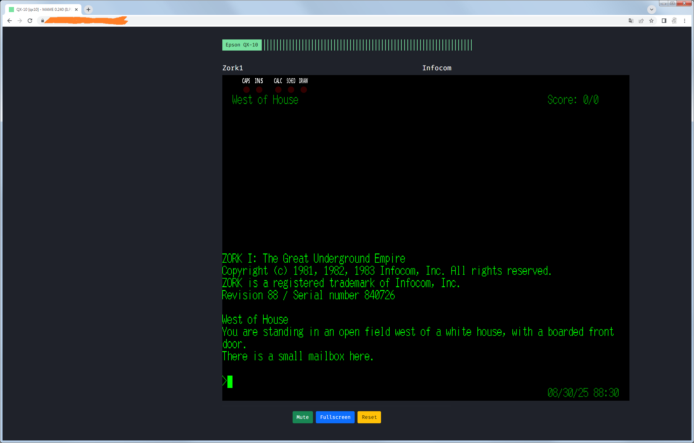
Task: Open the browser side panel
Action: coord(664,21)
